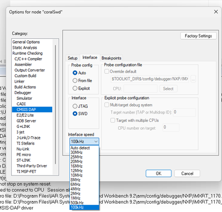This screenshot has height=212, width=222.
Task: Select TI Stellaris driver entry
Action: [26, 143]
